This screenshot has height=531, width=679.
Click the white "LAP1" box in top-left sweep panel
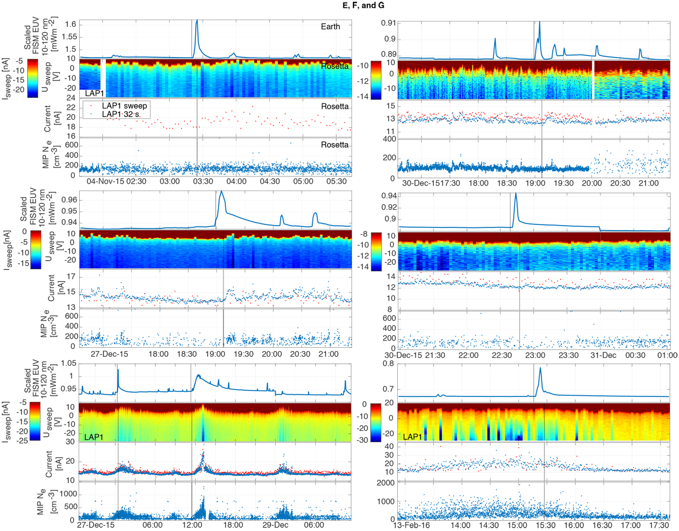click(94, 93)
